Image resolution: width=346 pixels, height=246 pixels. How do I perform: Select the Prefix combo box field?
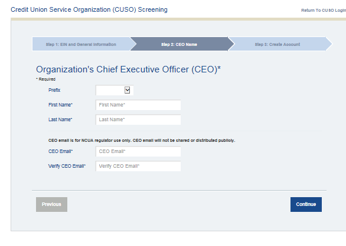click(115, 90)
